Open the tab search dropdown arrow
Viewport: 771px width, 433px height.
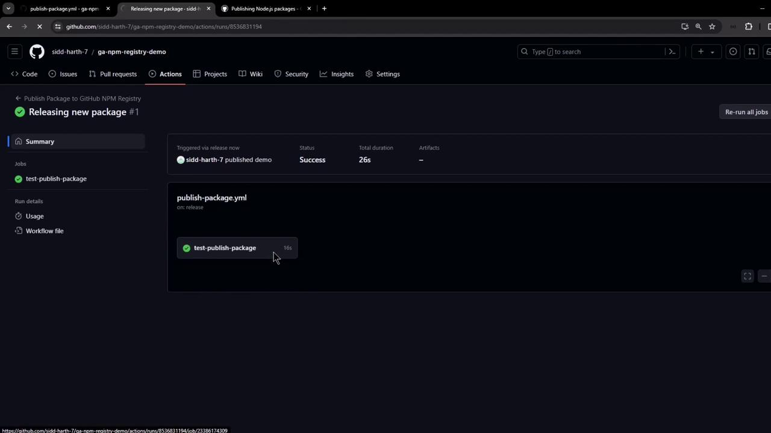coord(8,8)
